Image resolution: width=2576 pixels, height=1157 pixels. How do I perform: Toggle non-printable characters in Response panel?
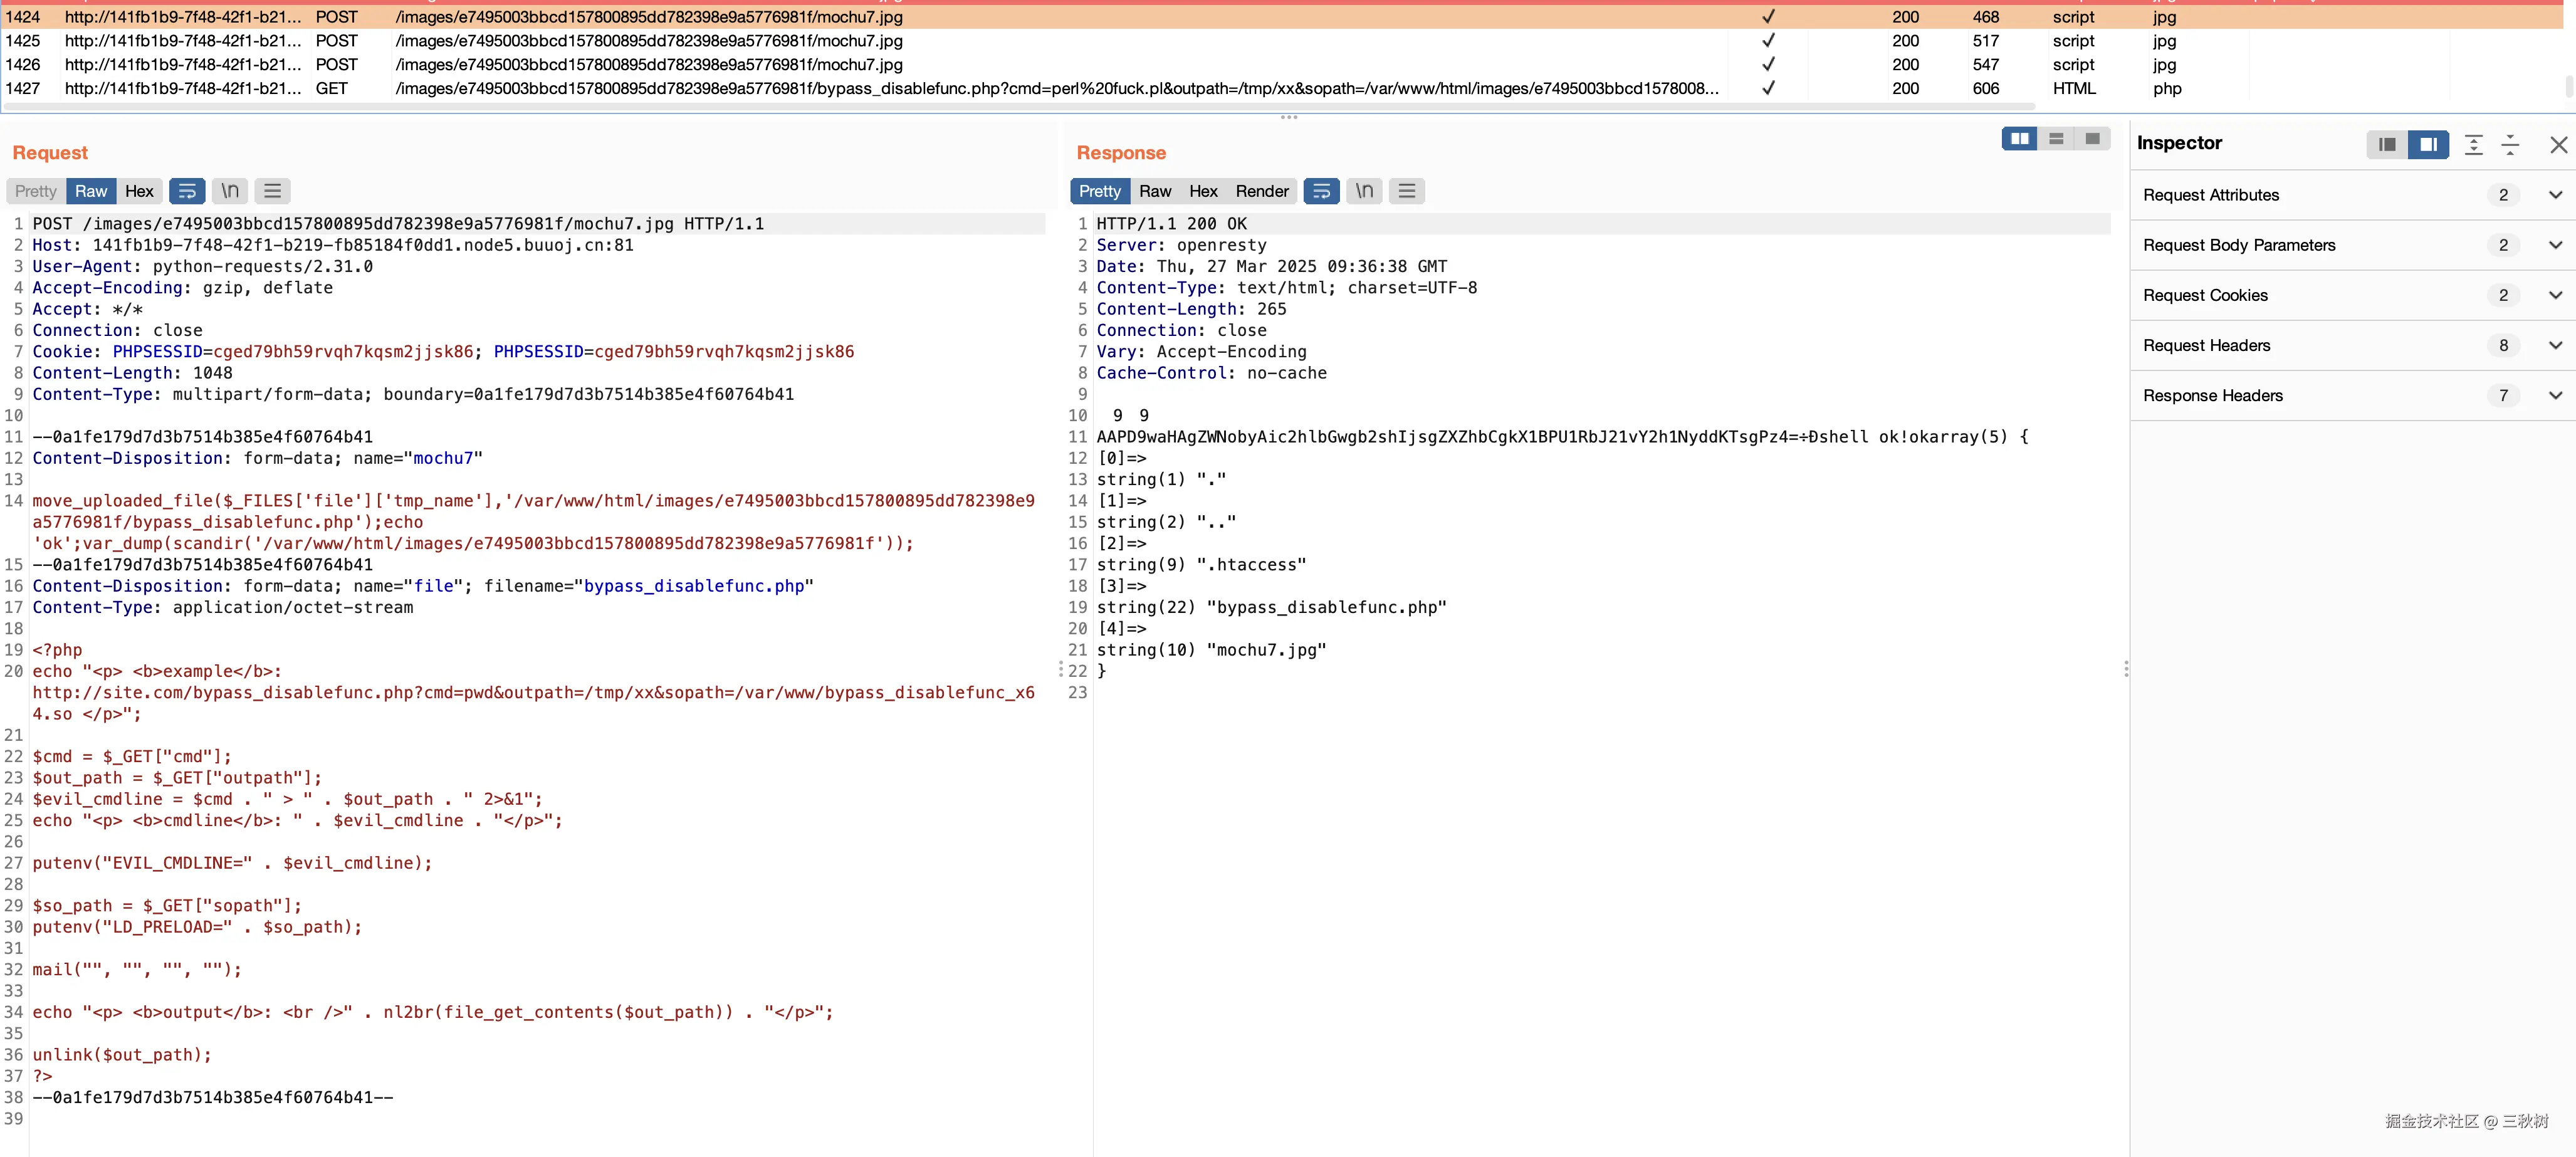pos(1364,191)
